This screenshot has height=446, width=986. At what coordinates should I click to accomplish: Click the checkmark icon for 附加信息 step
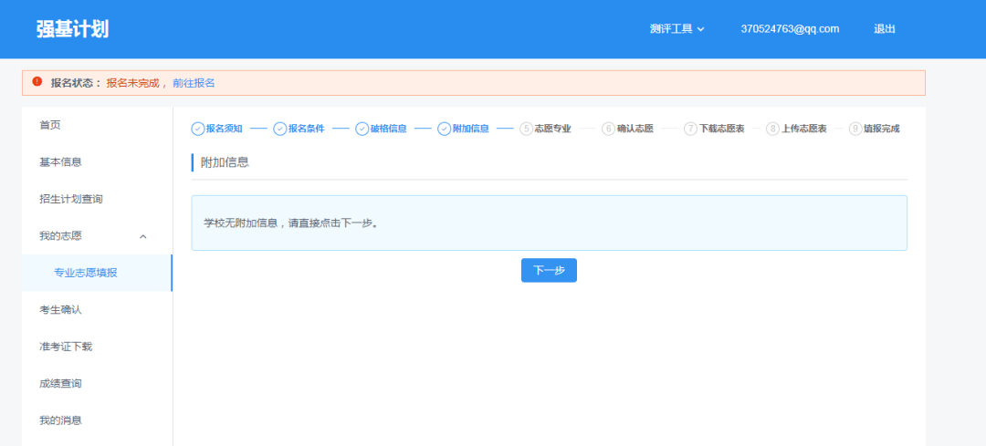(445, 129)
